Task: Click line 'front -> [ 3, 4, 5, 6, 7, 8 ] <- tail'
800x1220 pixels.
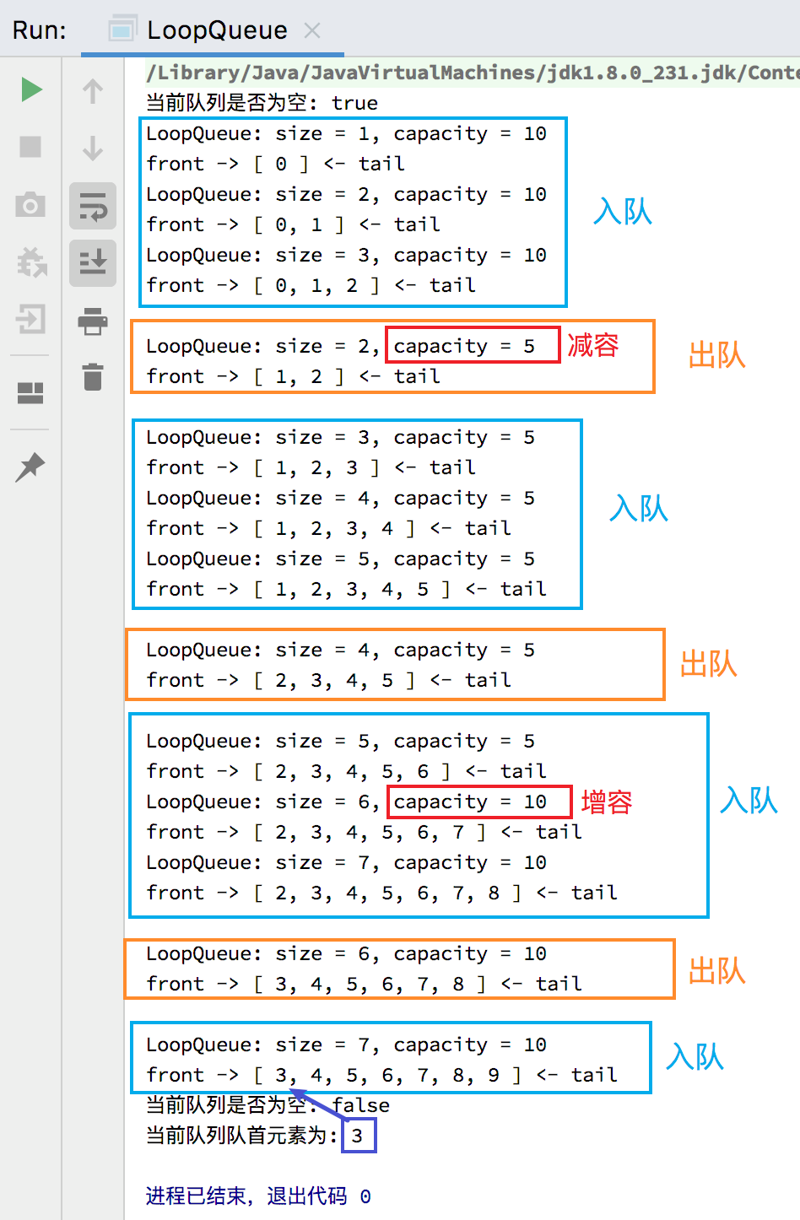Action: tap(364, 984)
